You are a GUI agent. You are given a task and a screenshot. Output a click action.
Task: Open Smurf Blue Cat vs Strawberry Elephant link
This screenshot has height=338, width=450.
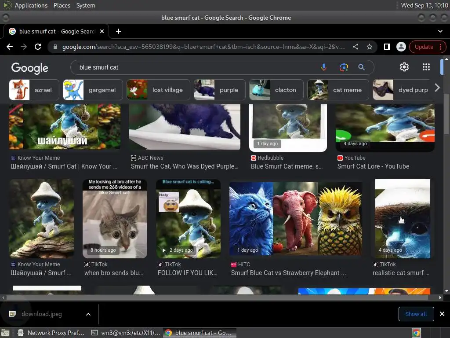pyautogui.click(x=288, y=273)
